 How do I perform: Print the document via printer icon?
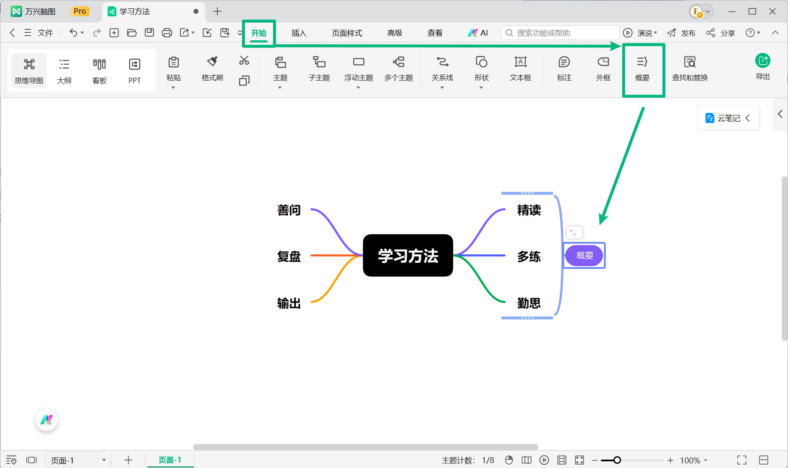(x=167, y=33)
